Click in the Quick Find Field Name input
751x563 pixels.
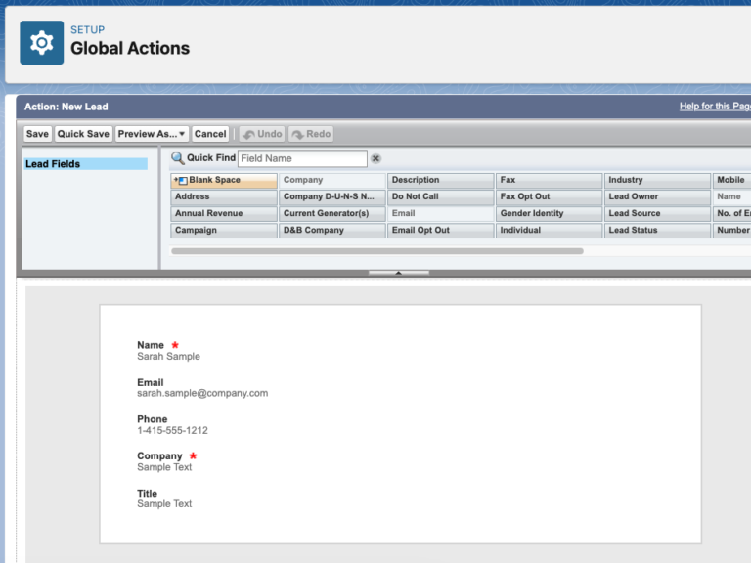click(x=302, y=158)
